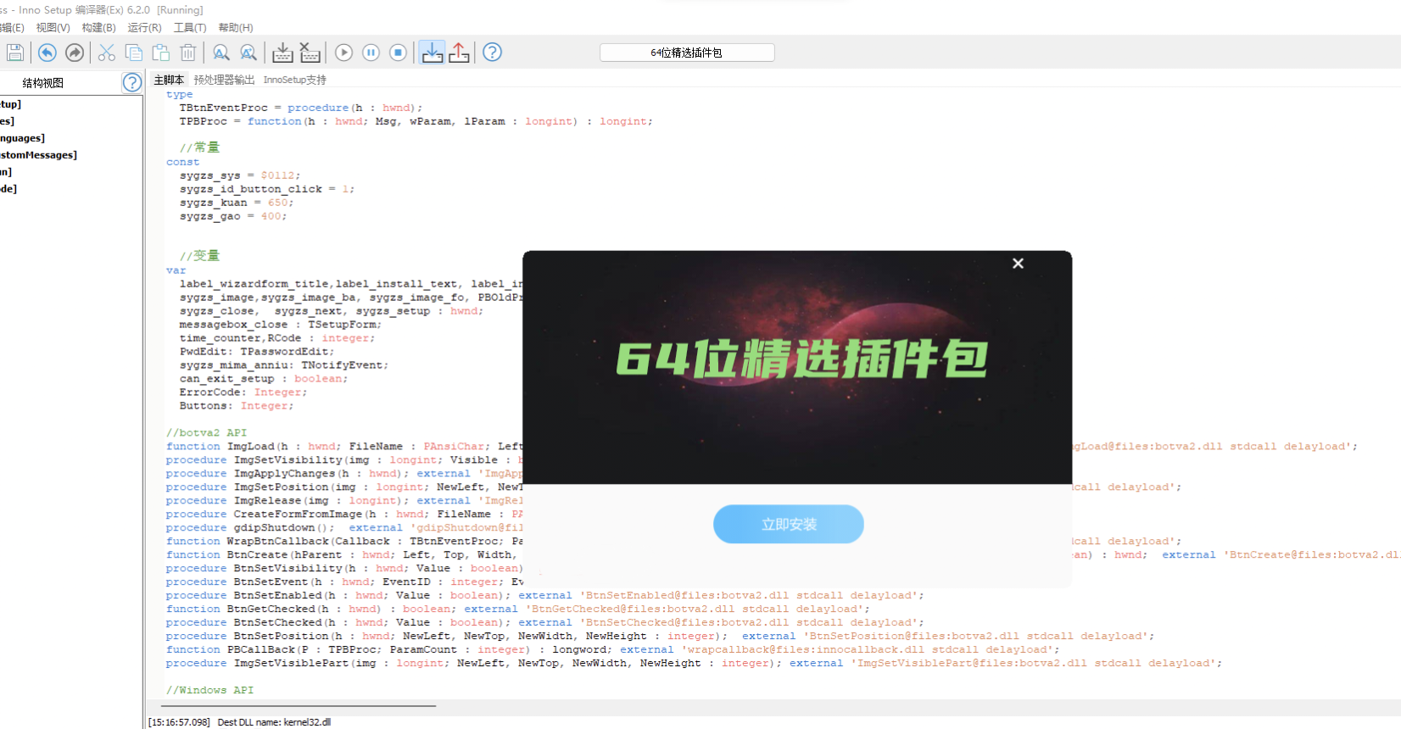Click the 'sygzs_id_button_click = 1;' line
1401x729 pixels.
(x=267, y=189)
